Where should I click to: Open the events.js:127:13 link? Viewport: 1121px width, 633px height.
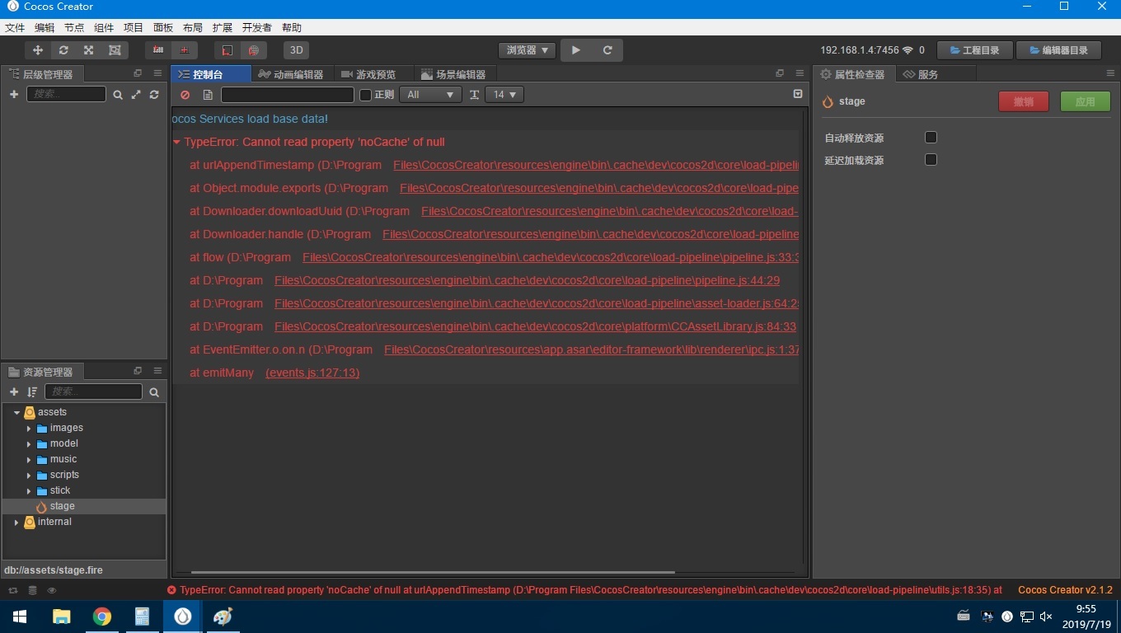[312, 373]
